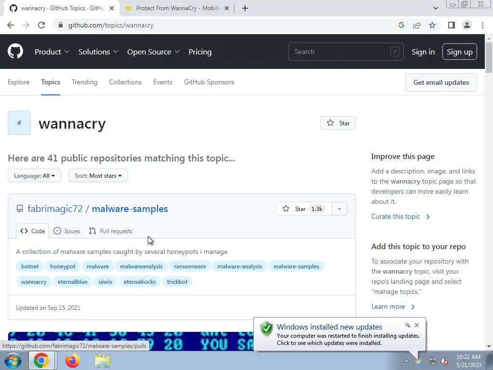493x370 pixels.
Task: Toggle the browser side panel
Action: pos(452,25)
